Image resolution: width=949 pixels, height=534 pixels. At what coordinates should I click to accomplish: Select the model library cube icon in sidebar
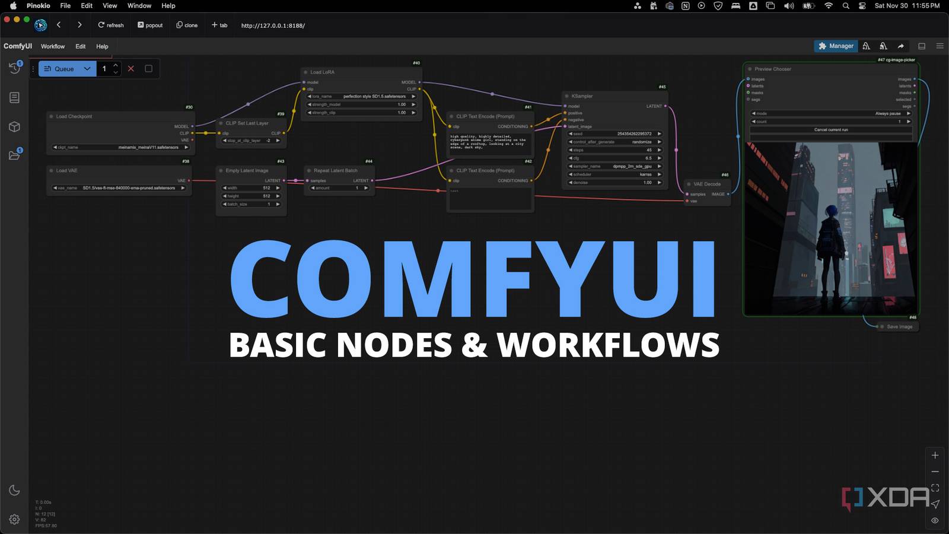[14, 126]
